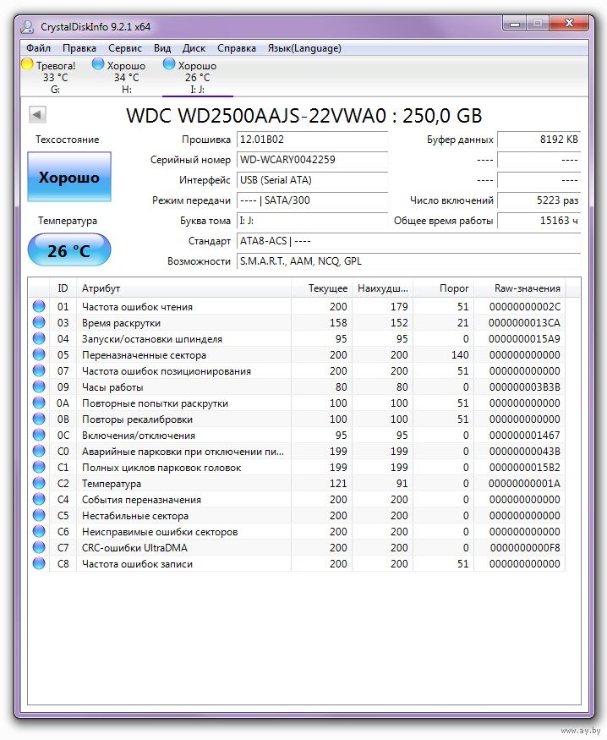Click the transfer mode field SATA/300

coord(312,200)
